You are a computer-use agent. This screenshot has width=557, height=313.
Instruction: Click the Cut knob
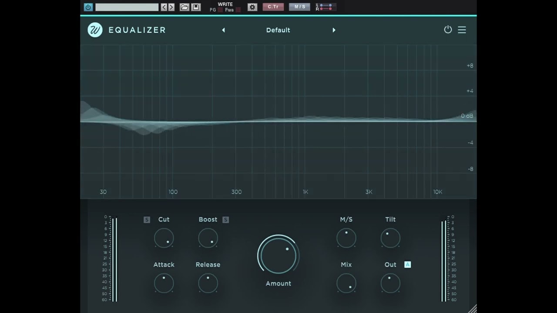click(x=164, y=238)
